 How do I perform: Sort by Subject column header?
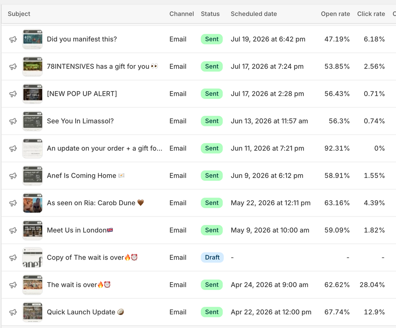pos(19,14)
